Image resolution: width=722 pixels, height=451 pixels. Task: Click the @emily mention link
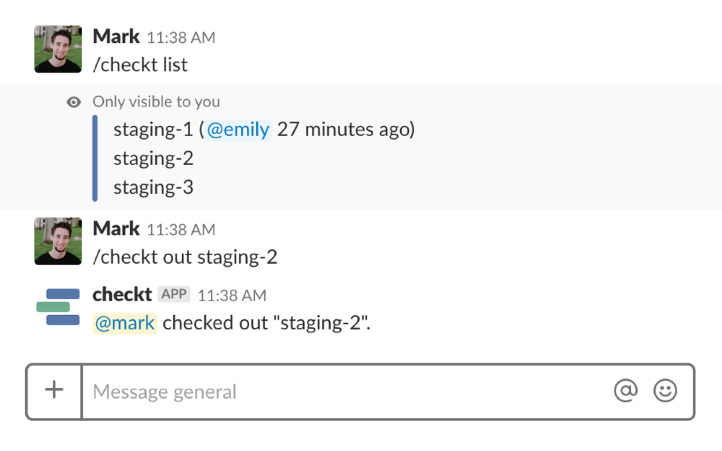pyautogui.click(x=238, y=130)
